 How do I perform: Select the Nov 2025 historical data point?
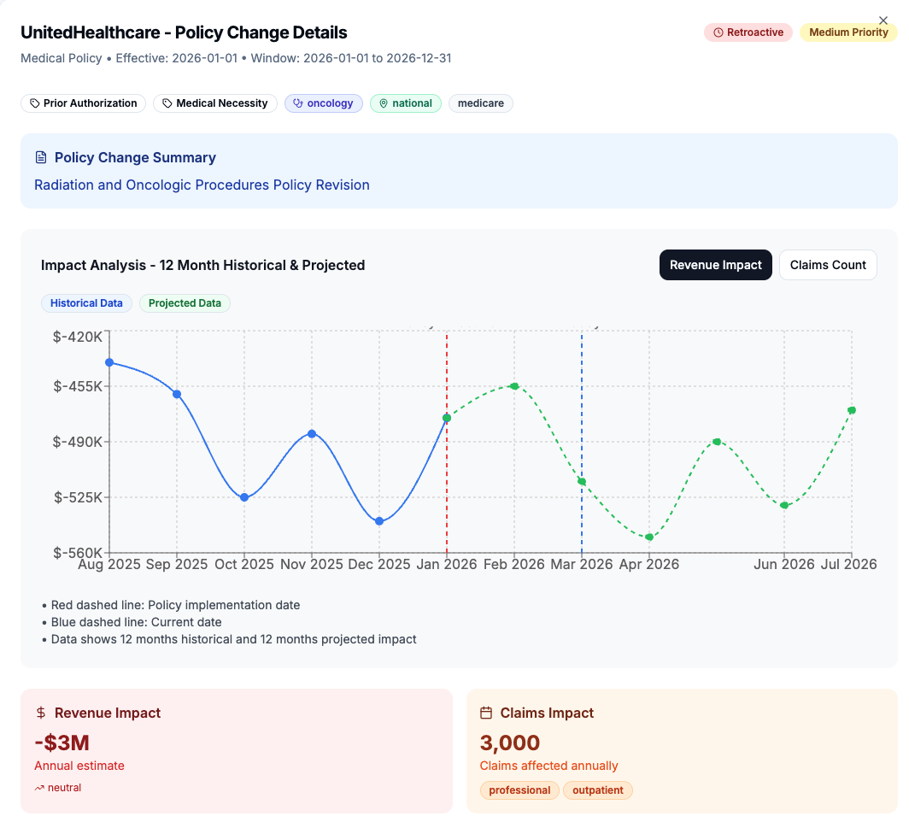coord(312,433)
